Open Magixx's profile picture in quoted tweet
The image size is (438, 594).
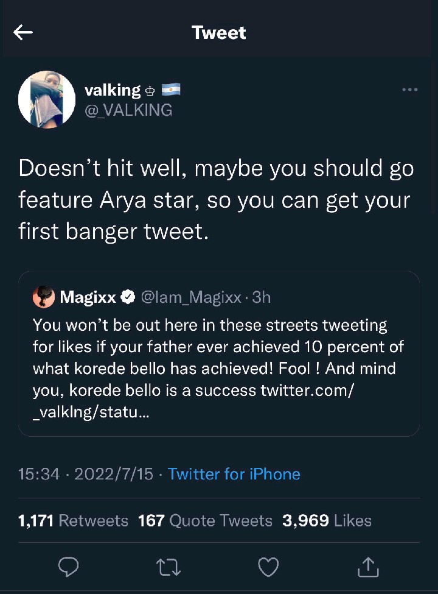tap(43, 297)
